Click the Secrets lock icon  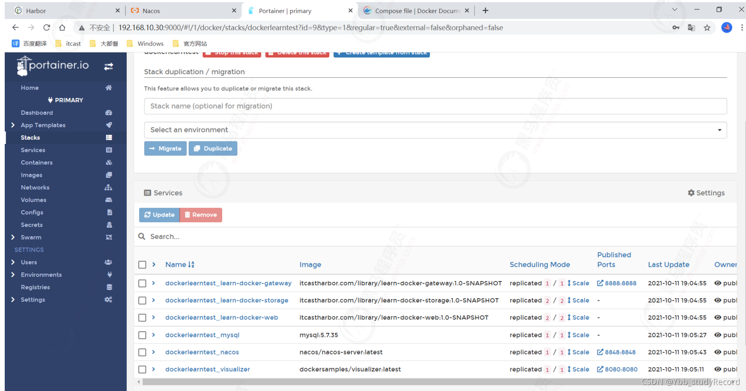coord(109,225)
